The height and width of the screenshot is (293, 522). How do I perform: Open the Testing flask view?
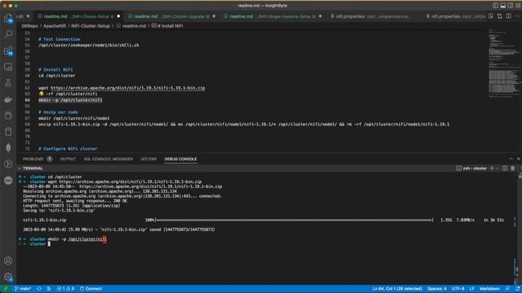[8, 83]
